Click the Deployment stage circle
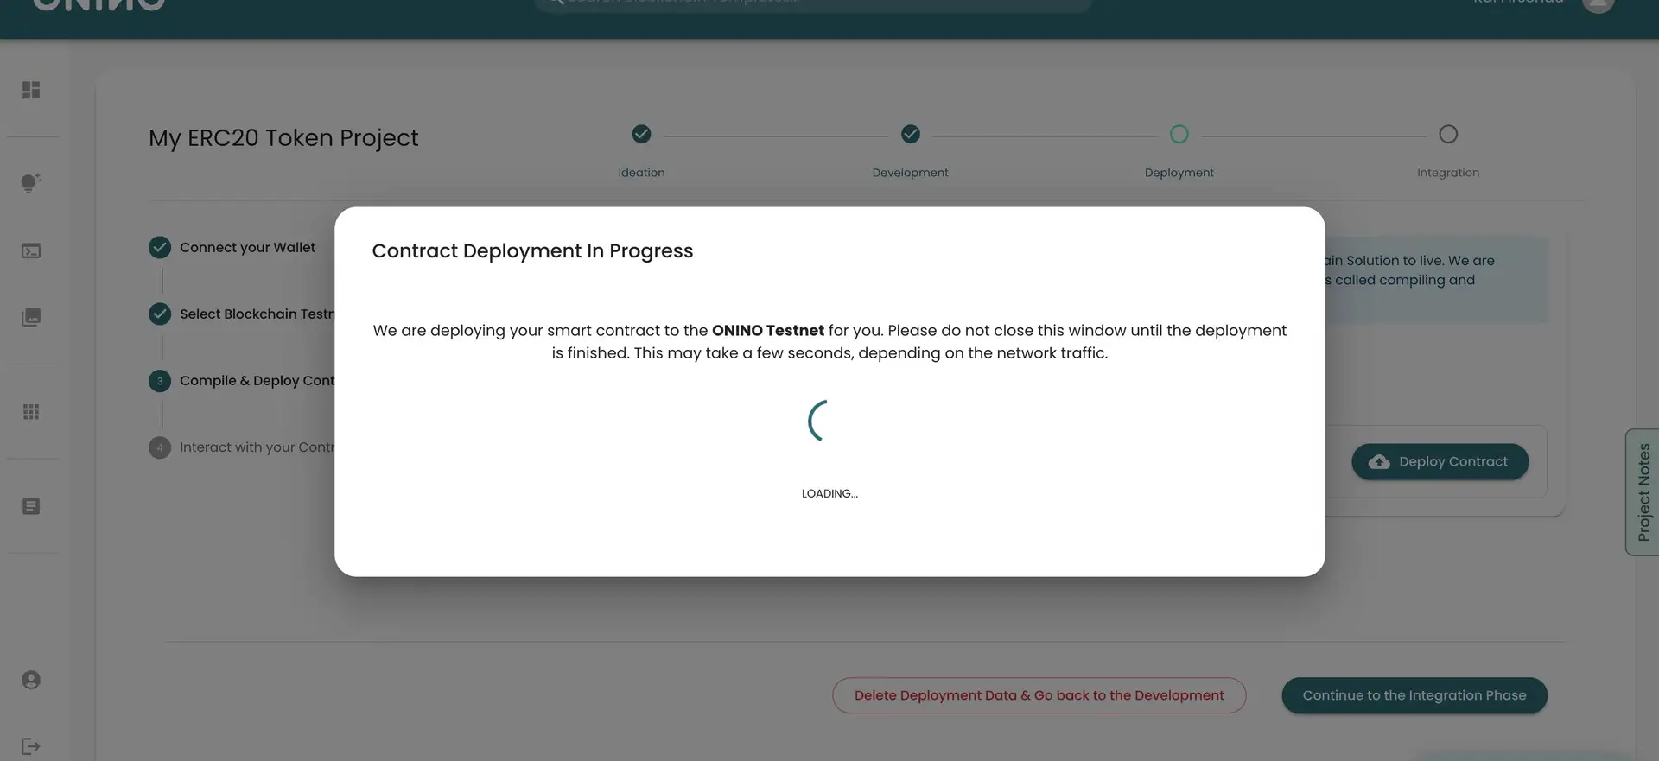The image size is (1659, 761). coord(1179,134)
